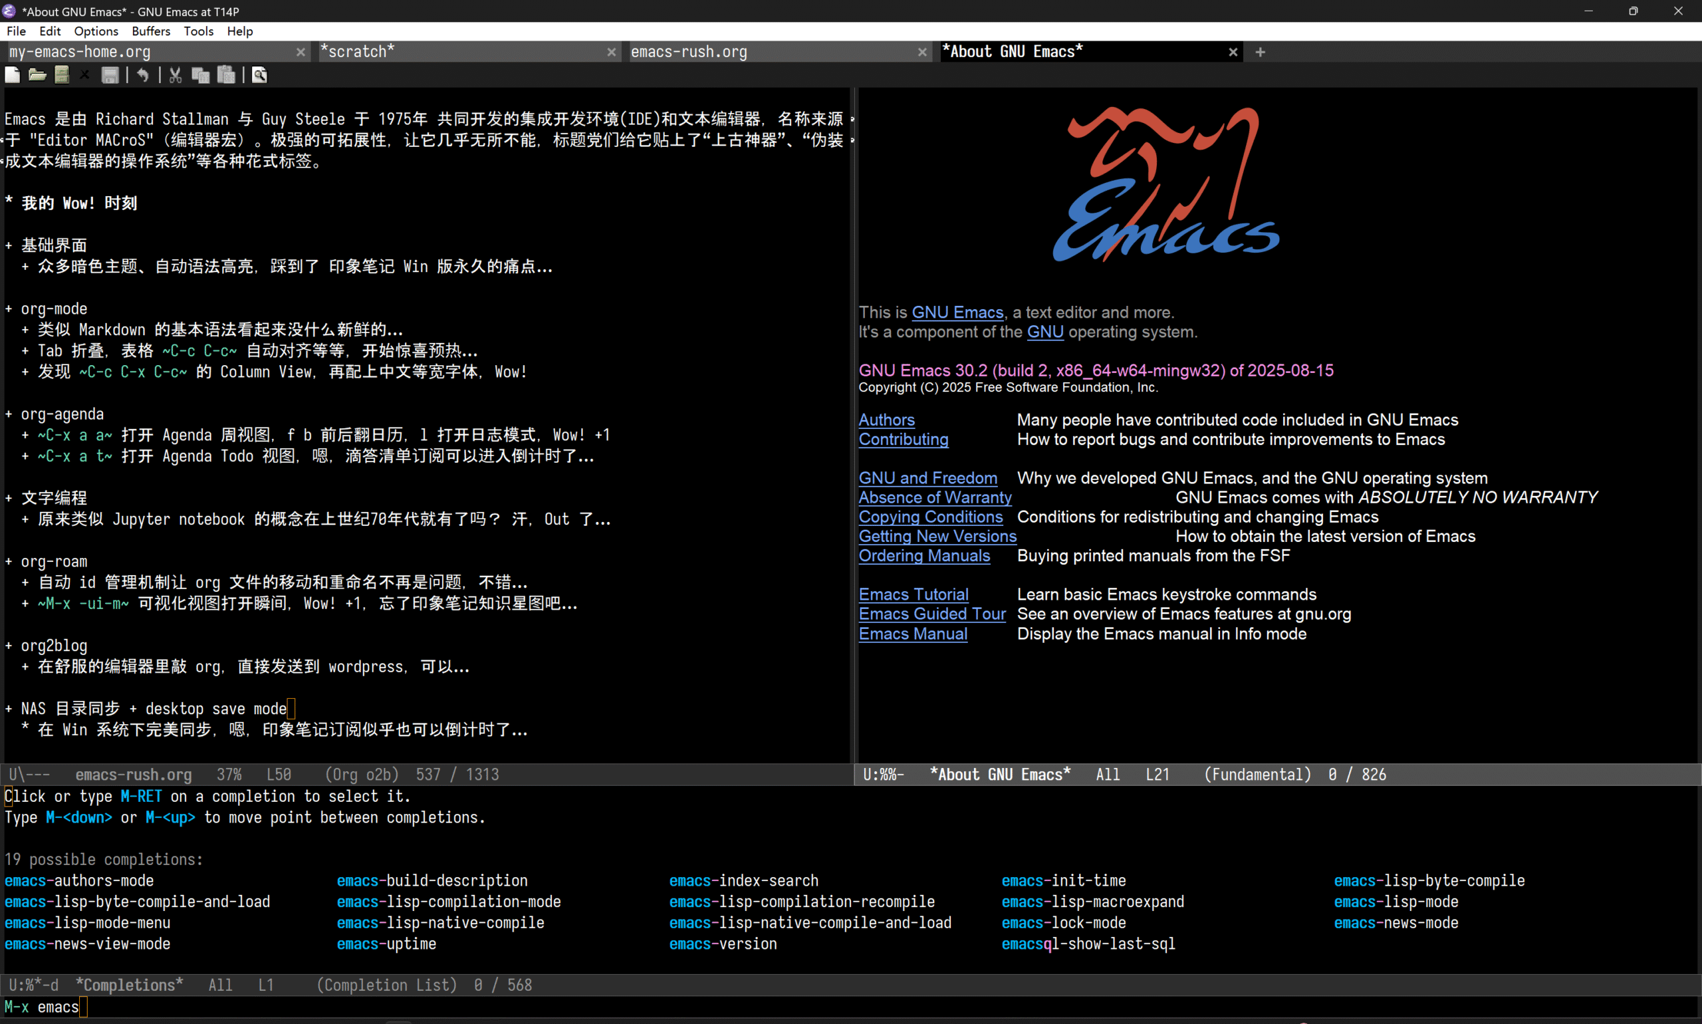Image resolution: width=1702 pixels, height=1024 pixels.
Task: Open the Tools menu
Action: tap(198, 31)
